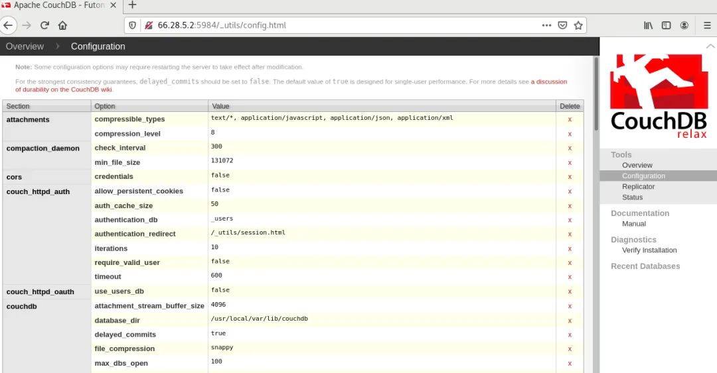Open Replicator in the sidebar

pyautogui.click(x=639, y=187)
